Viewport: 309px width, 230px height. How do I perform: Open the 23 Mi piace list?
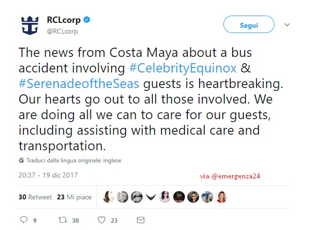(x=74, y=197)
